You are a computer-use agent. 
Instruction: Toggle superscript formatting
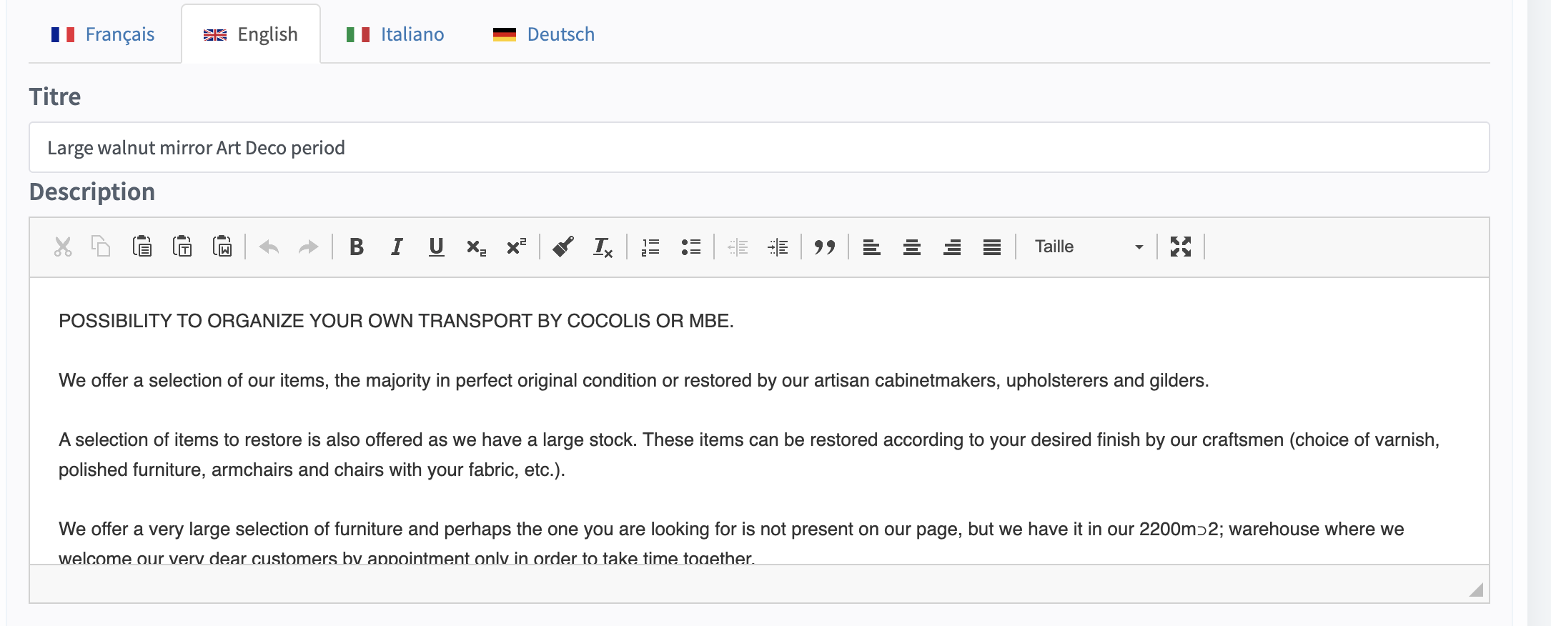[x=516, y=247]
